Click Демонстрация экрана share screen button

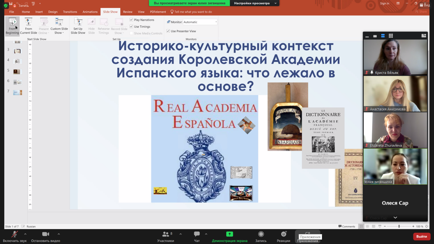[x=230, y=236]
